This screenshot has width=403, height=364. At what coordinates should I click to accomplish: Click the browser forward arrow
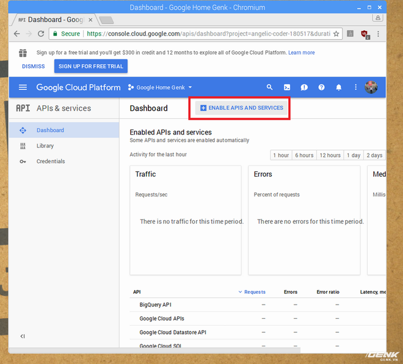[29, 34]
